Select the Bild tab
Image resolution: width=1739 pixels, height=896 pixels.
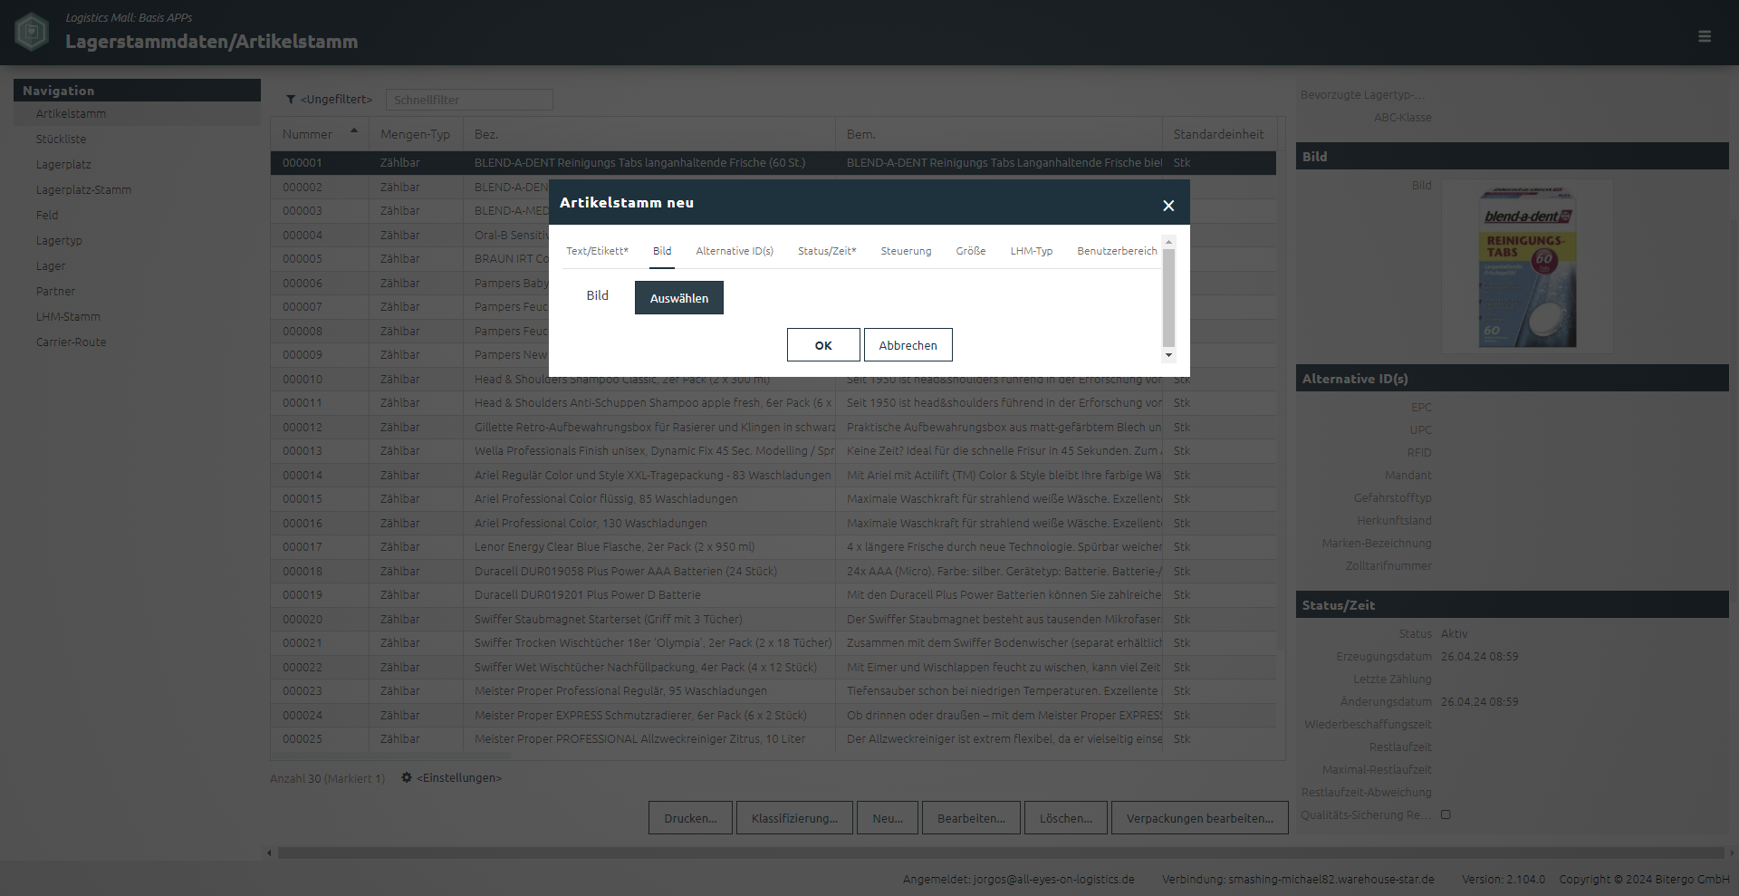click(x=662, y=251)
